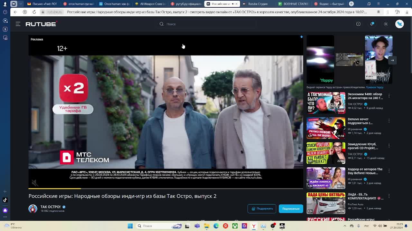Image resolution: width=412 pixels, height=231 pixels.
Task: Open Microsoft Teams from taskbar
Action: [x=197, y=226]
